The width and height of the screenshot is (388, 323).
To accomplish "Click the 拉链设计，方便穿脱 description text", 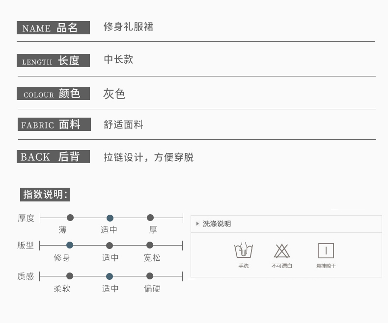I will click(148, 157).
